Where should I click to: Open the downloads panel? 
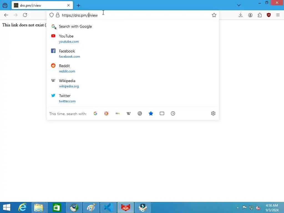[240, 15]
